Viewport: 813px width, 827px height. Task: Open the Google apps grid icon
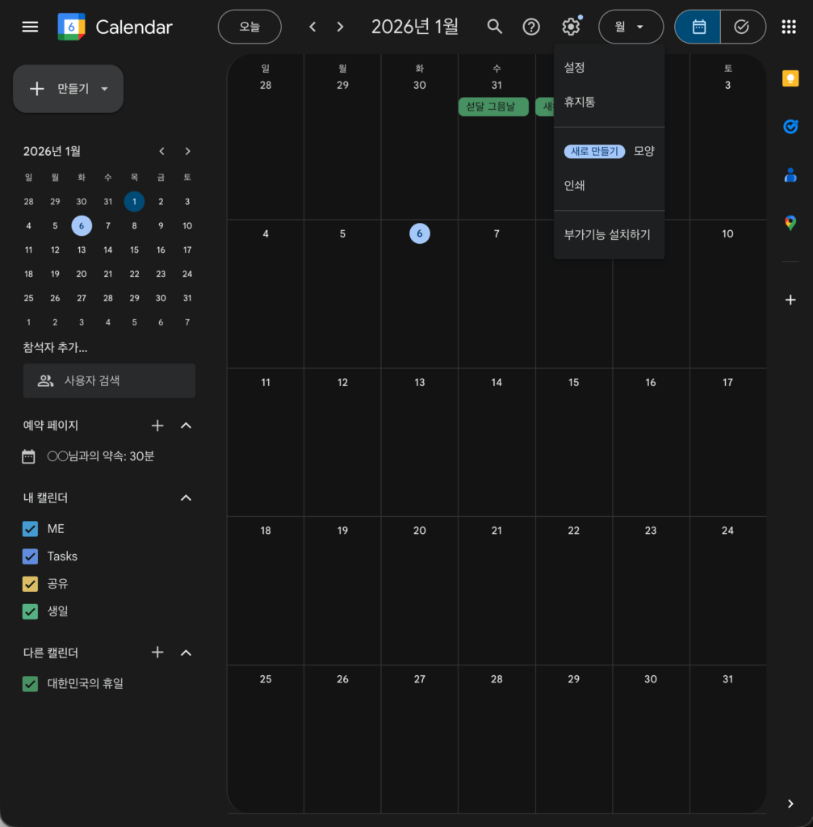coord(789,27)
